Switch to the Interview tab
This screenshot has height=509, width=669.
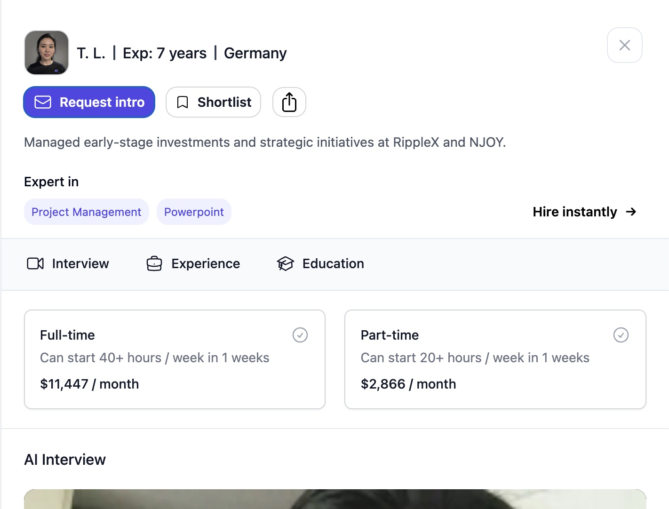pyautogui.click(x=68, y=263)
